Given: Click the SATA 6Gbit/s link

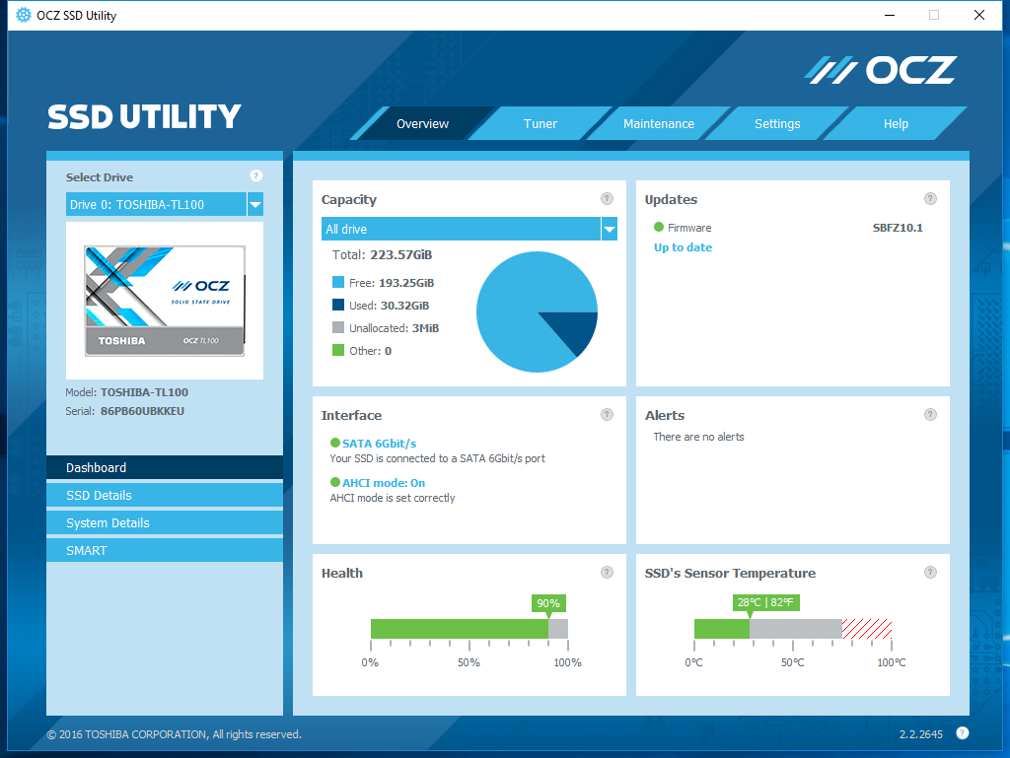Looking at the screenshot, I should pos(380,444).
